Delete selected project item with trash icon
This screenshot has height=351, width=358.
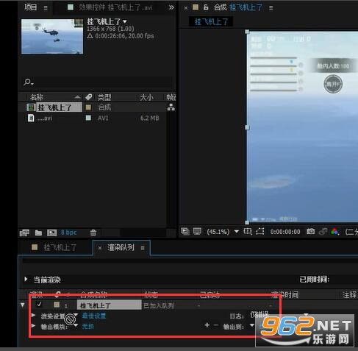point(93,233)
